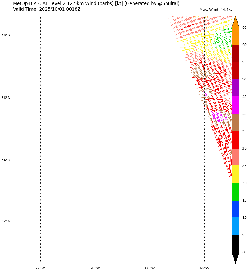Click the 72°W longitude axis label
The height and width of the screenshot is (271, 248).
tap(40, 268)
